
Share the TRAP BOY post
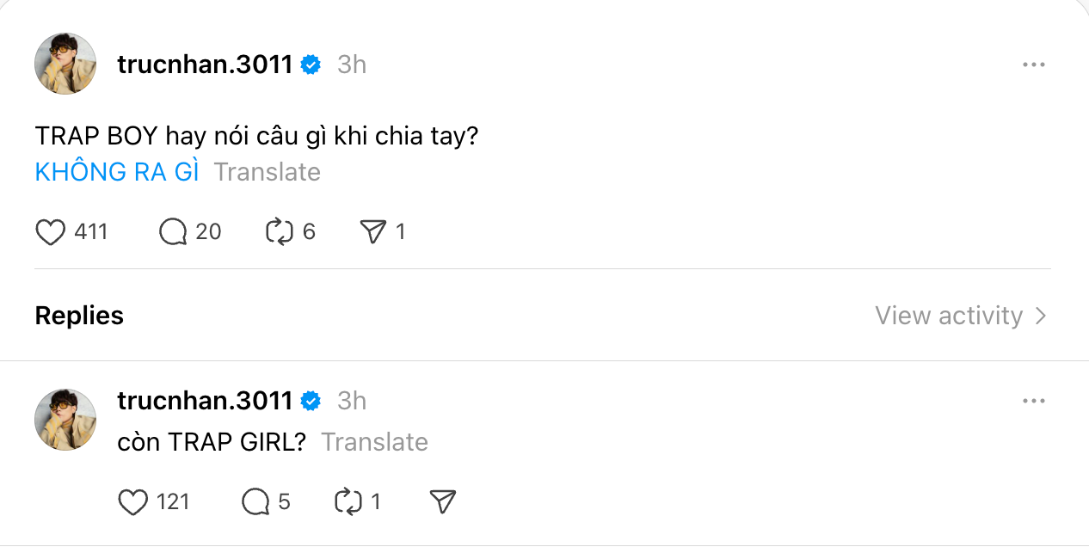tap(372, 231)
